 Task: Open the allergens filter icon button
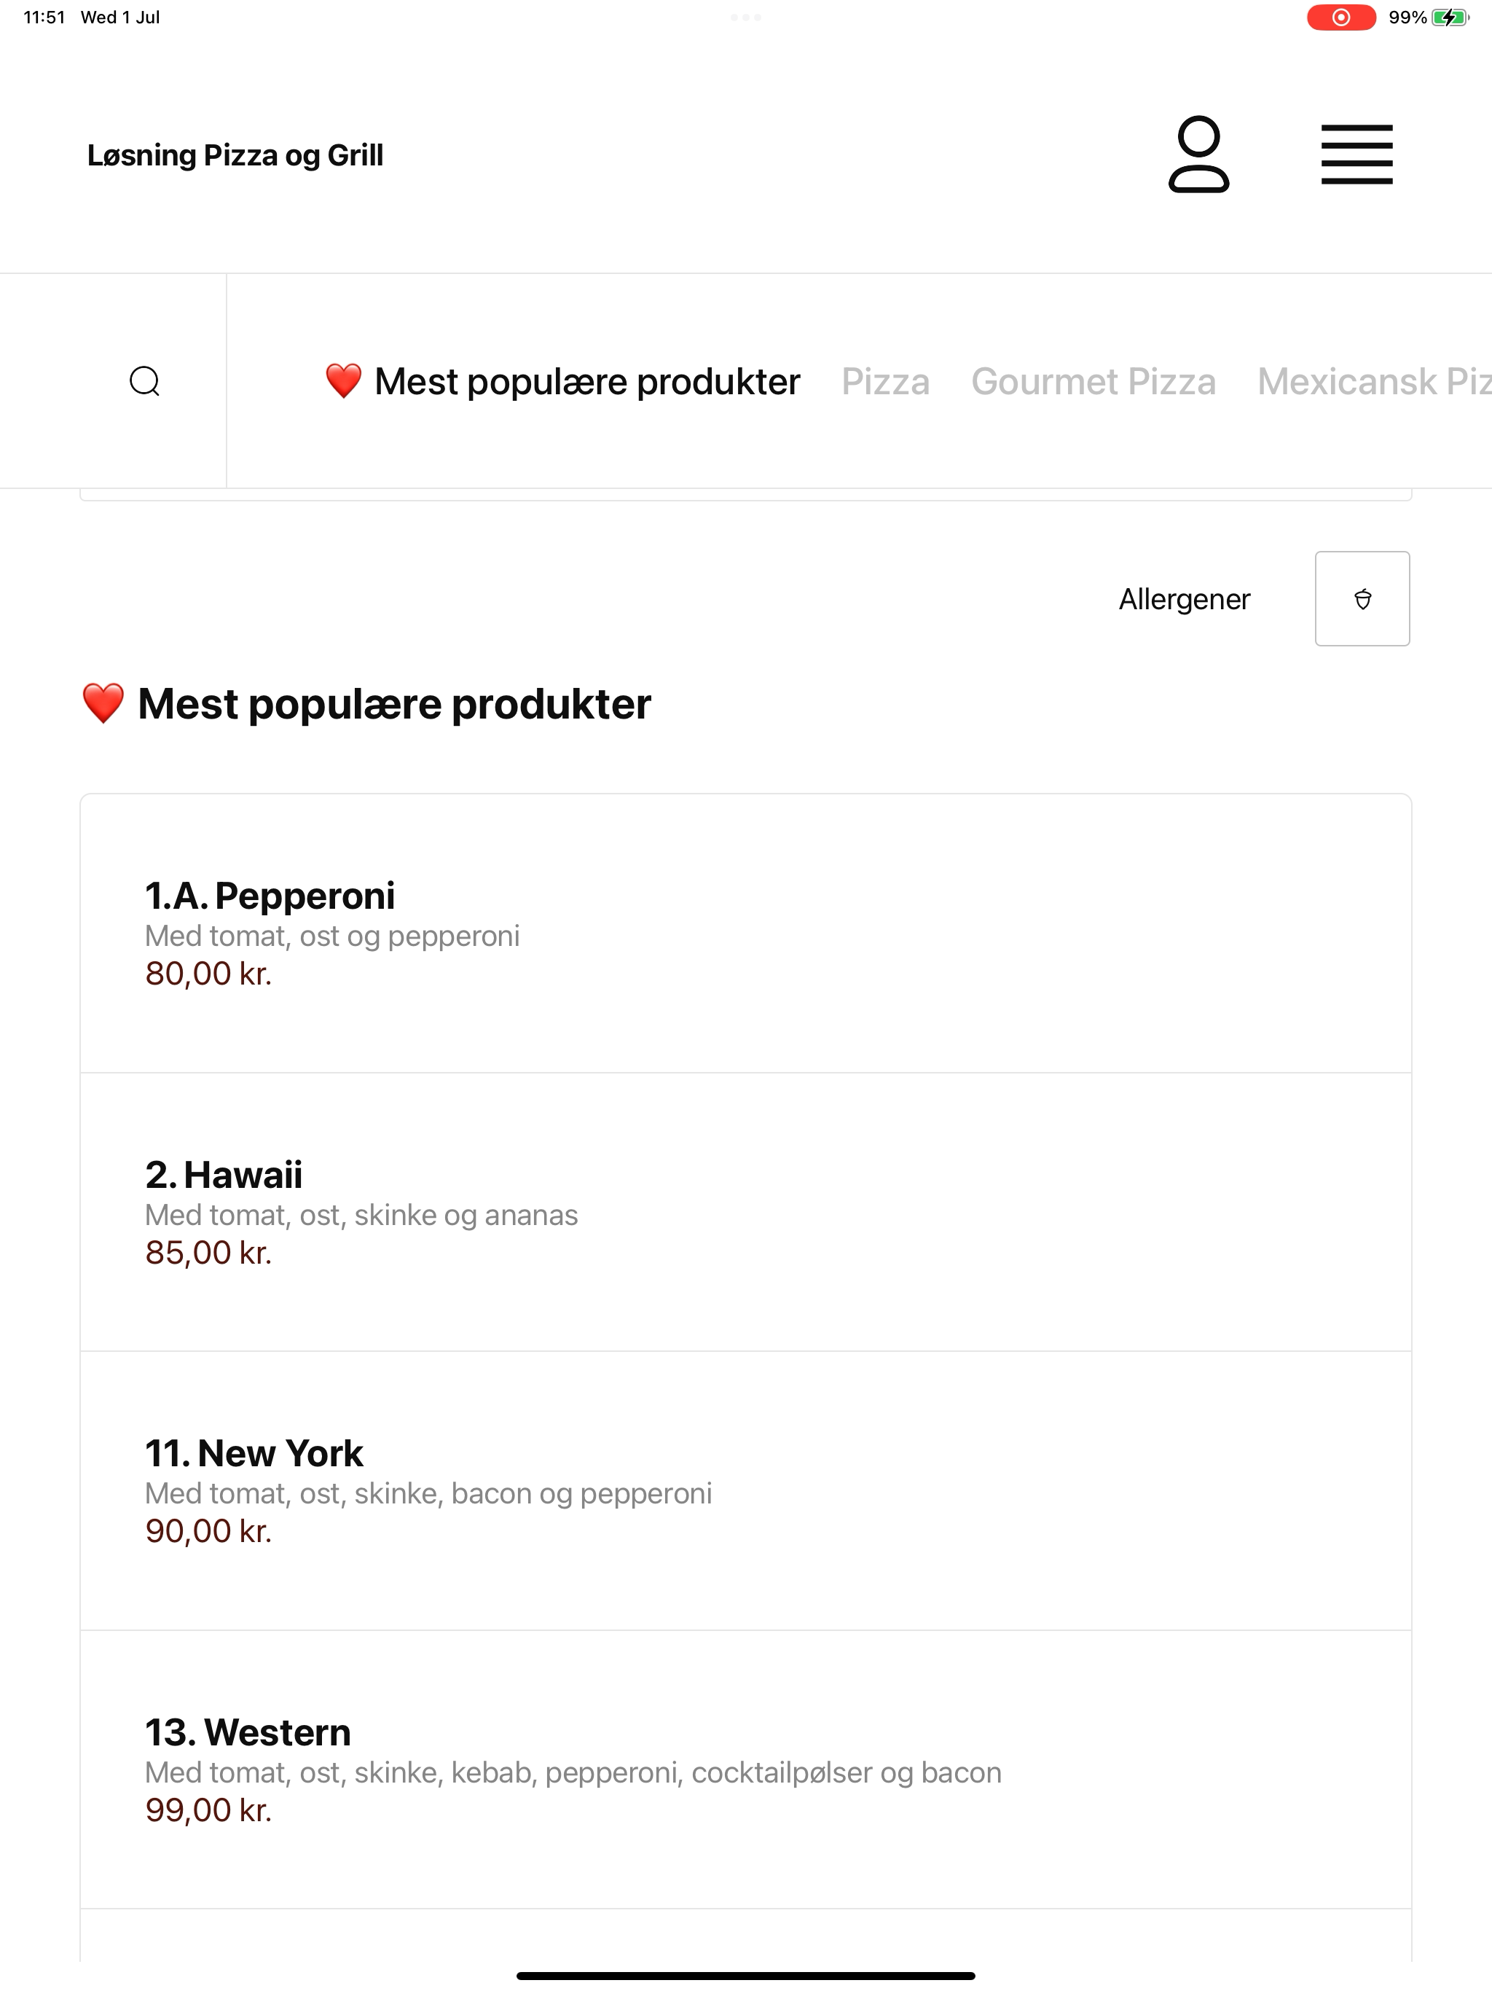[x=1362, y=598]
